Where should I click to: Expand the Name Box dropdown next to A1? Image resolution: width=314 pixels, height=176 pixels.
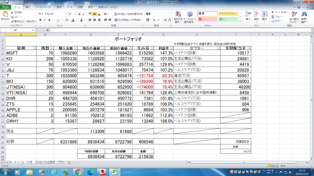point(33,30)
